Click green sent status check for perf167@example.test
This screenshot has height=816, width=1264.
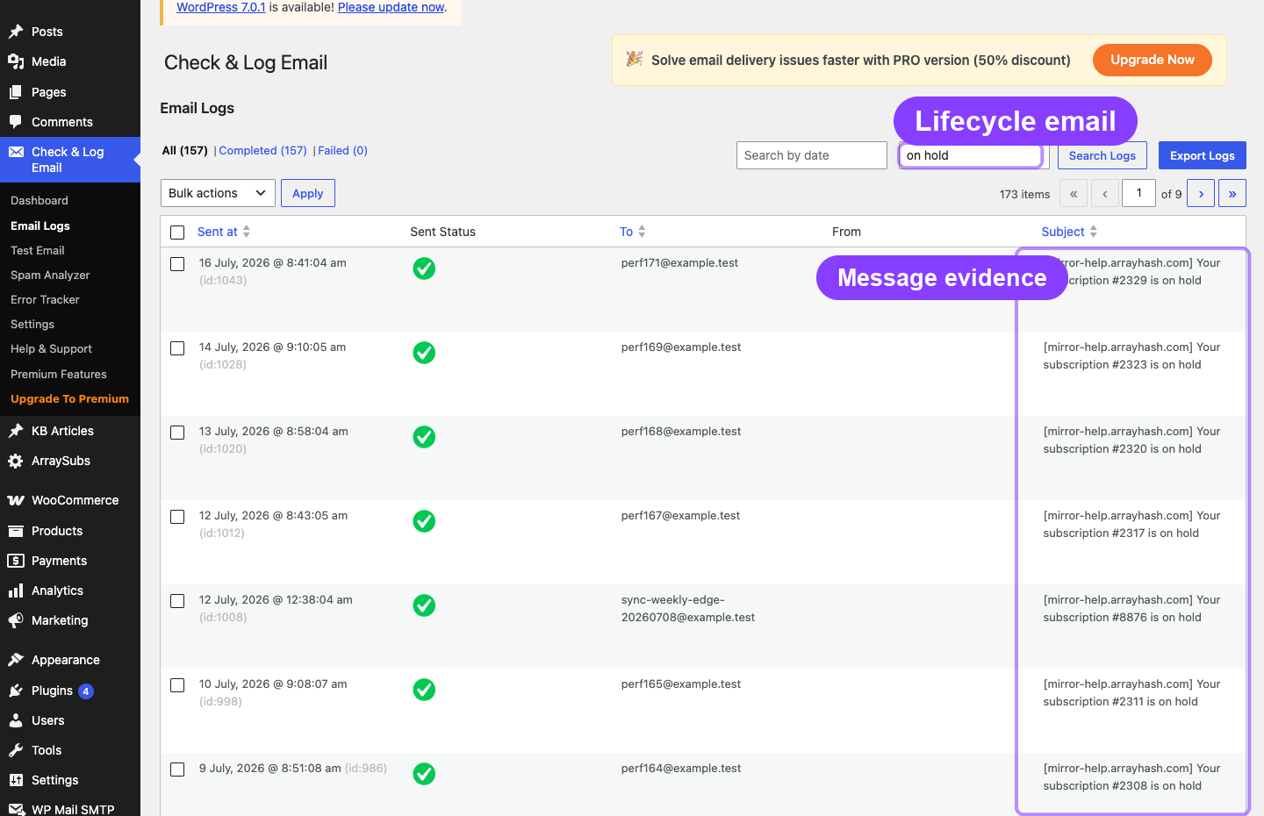(424, 521)
